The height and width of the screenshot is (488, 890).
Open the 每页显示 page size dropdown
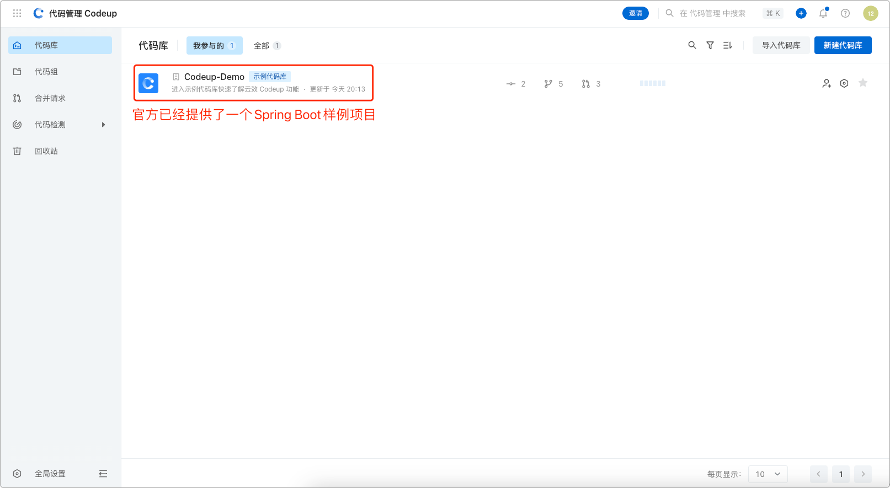coord(768,474)
